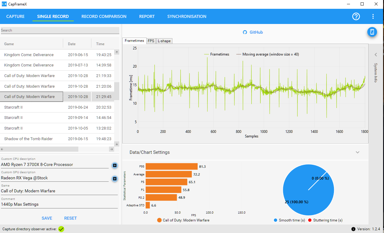Go to the REPORT tab
384x233 pixels.
point(147,16)
